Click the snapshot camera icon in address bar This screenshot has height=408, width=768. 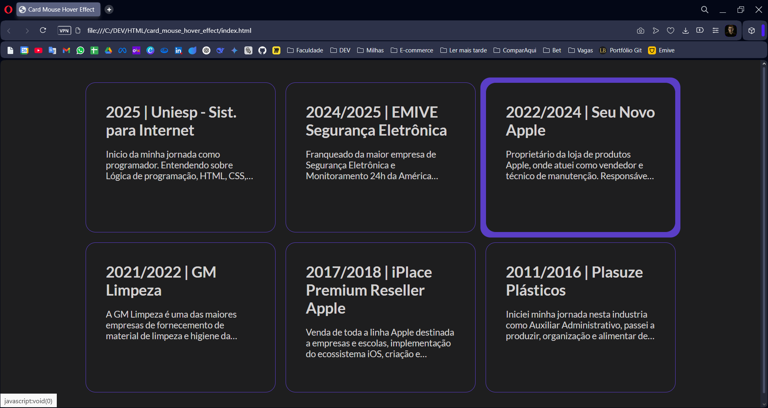(x=640, y=31)
